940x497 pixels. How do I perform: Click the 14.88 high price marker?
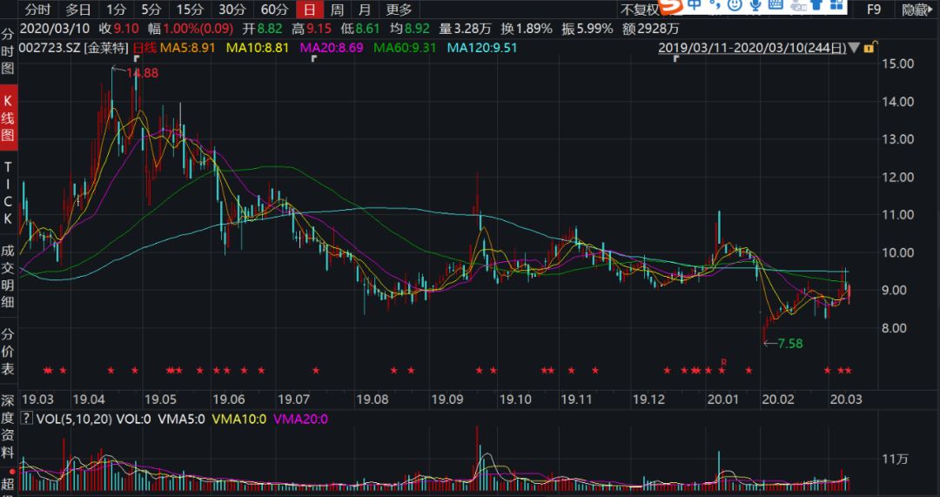(x=142, y=74)
